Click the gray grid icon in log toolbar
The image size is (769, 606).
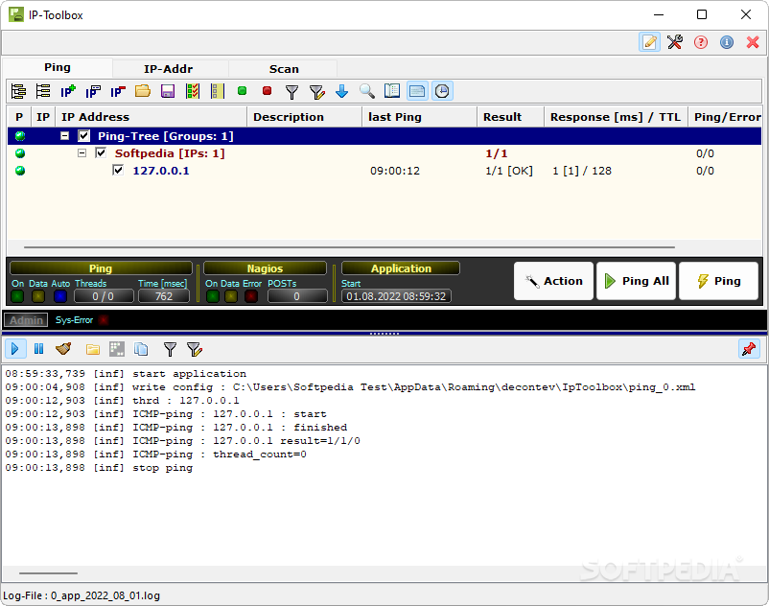pos(117,349)
